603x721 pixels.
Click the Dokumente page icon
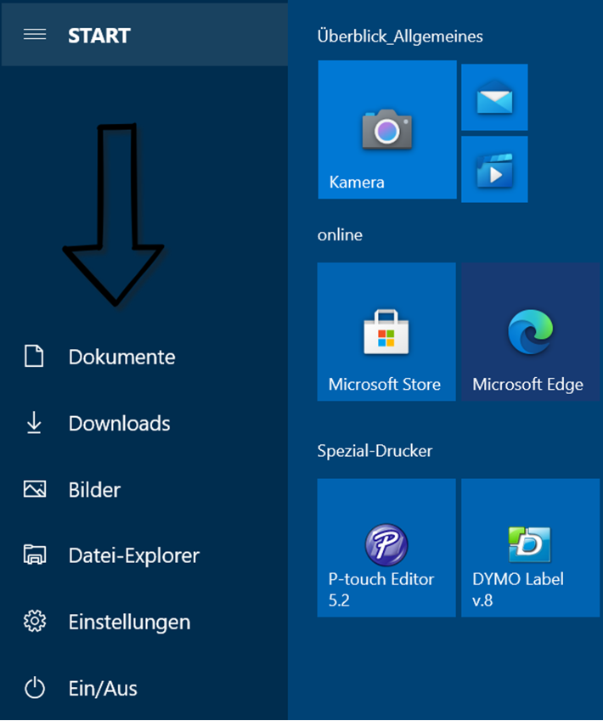pos(34,357)
